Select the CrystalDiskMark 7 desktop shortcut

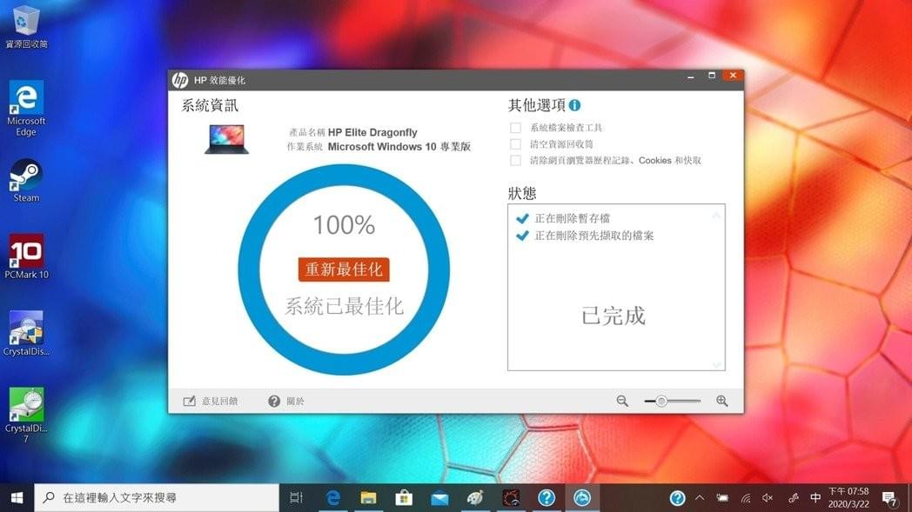[x=26, y=415]
